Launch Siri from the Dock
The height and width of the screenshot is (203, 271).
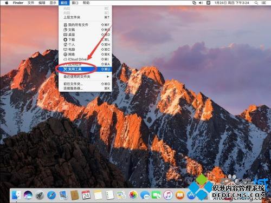click(28, 195)
